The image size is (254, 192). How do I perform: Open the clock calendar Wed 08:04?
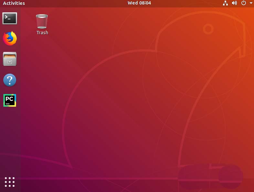[x=139, y=3]
